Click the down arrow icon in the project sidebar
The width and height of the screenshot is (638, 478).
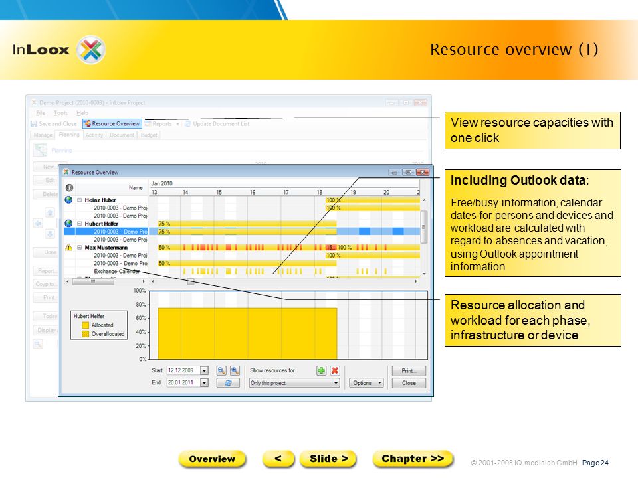point(50,234)
